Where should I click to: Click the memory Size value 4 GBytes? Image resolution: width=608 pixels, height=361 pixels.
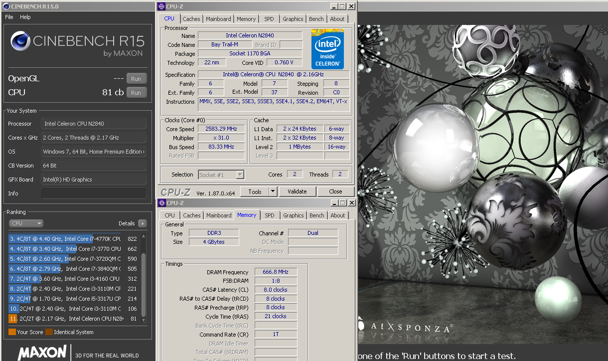(214, 242)
